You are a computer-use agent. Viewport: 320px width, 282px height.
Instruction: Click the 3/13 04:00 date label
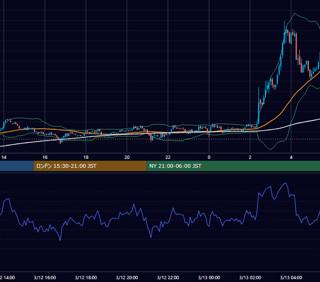291,277
